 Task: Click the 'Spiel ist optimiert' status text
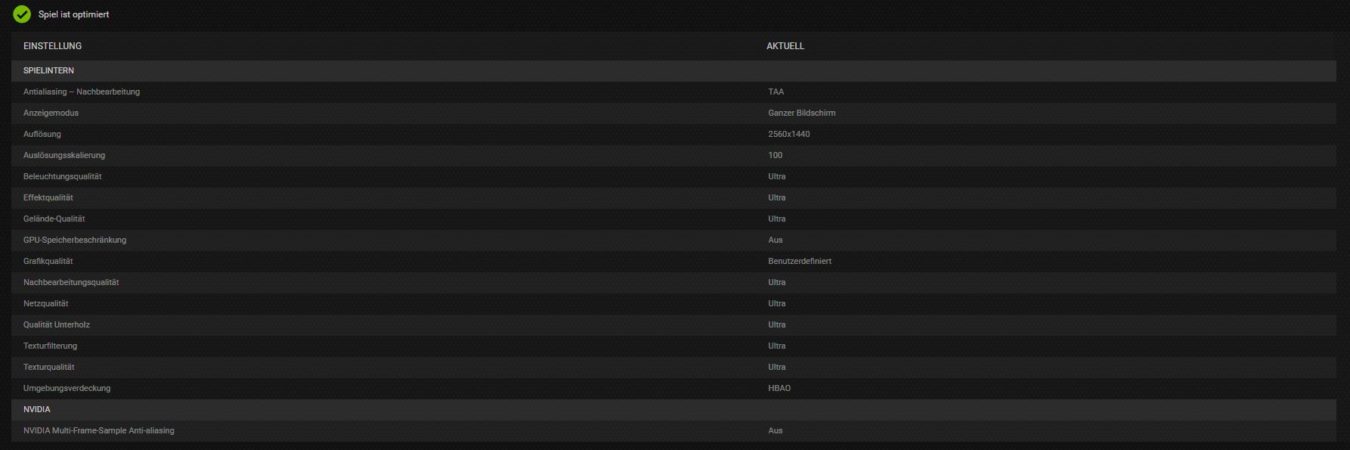click(x=74, y=14)
